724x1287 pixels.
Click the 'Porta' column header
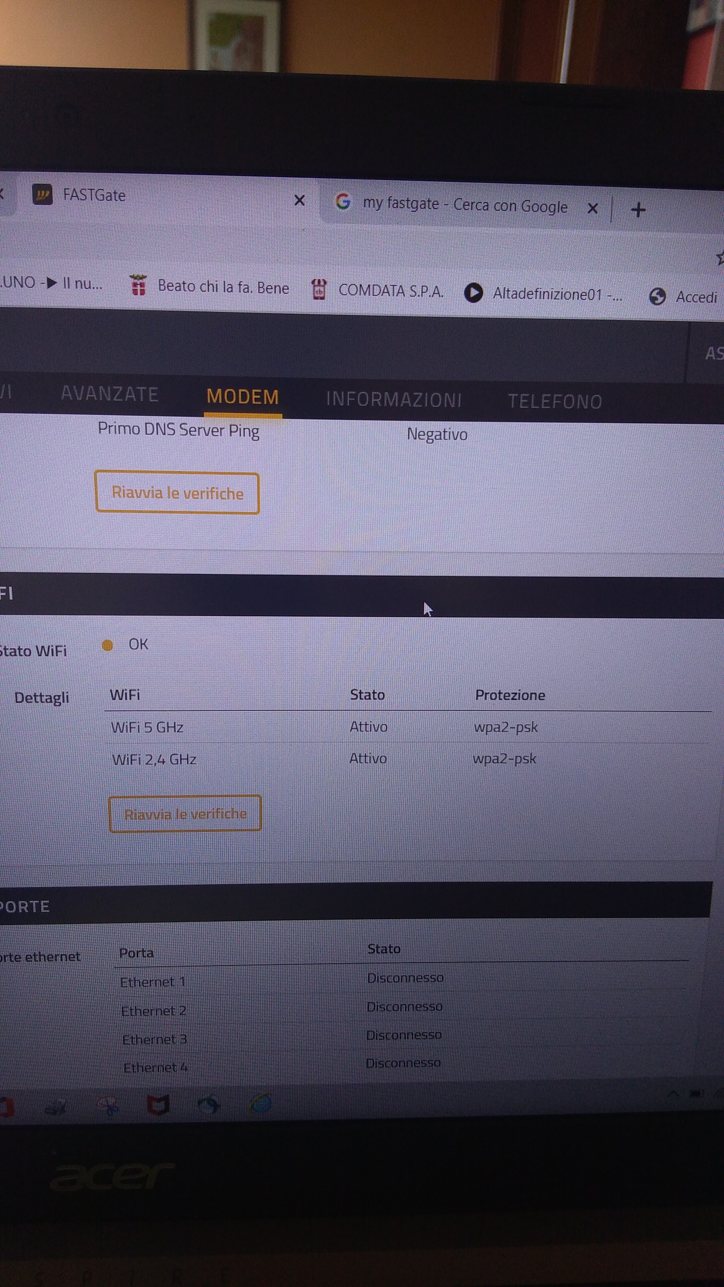click(x=136, y=953)
